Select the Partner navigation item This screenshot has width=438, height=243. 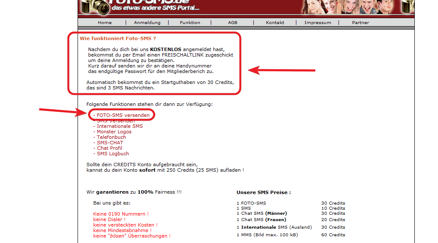(x=360, y=23)
